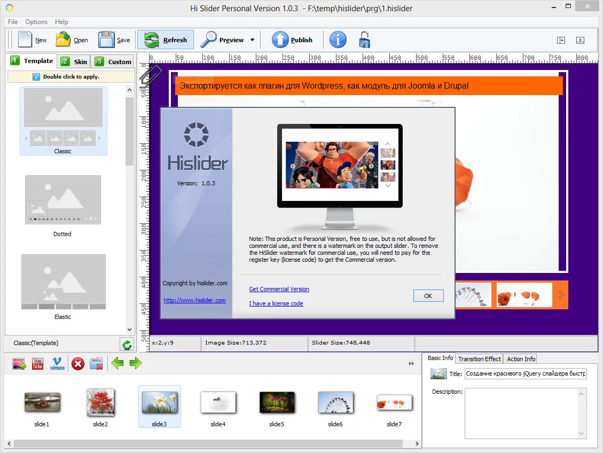603x453 pixels.
Task: Click the Description scroll down arrow
Action: tap(582, 434)
